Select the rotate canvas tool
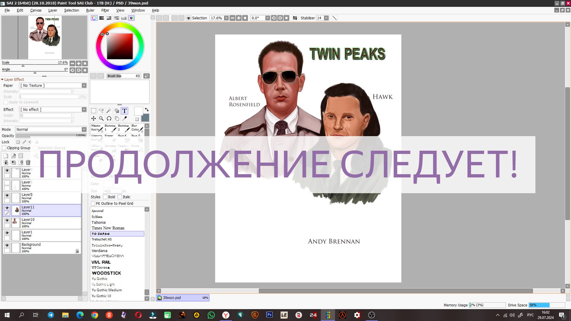The width and height of the screenshot is (571, 321). (x=109, y=118)
